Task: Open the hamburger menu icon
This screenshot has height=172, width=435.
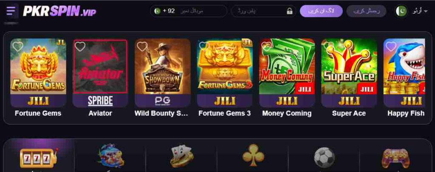Action: pyautogui.click(x=11, y=11)
